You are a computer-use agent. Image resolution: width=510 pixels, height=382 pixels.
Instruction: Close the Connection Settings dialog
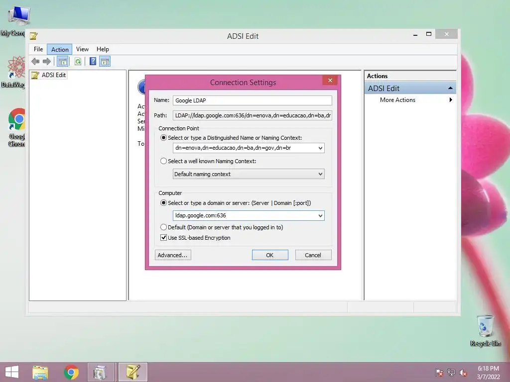tap(330, 80)
